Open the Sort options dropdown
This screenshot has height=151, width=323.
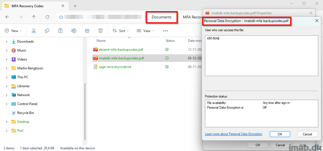(x=121, y=31)
